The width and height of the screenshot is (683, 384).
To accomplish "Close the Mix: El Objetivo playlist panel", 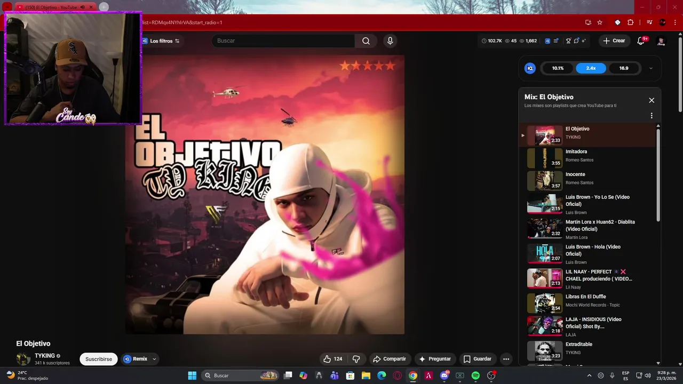I will [x=652, y=100].
